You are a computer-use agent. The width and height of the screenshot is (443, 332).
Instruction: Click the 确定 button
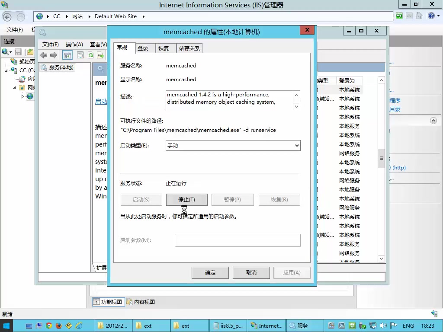pos(210,273)
